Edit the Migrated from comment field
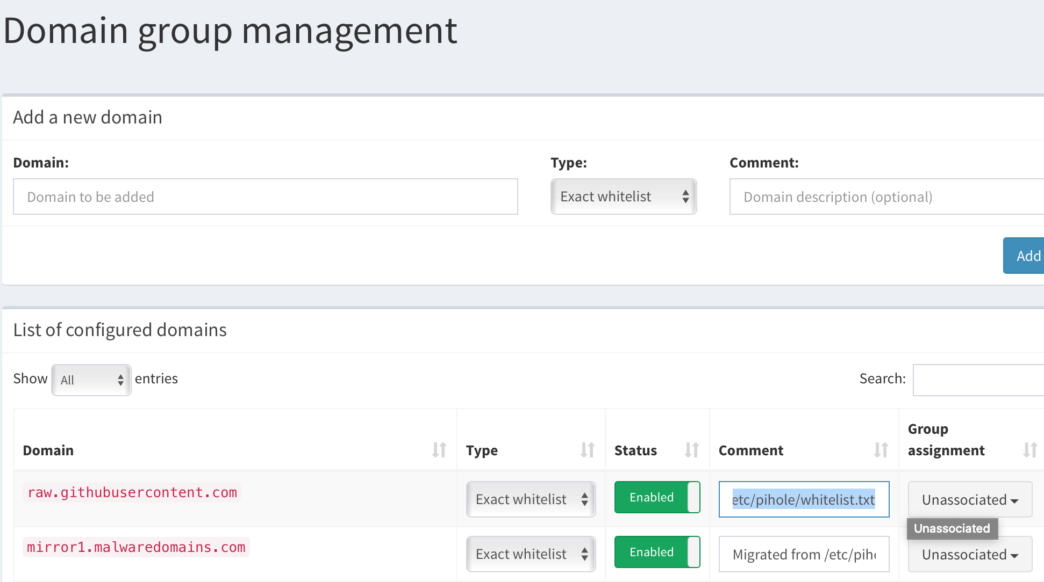 click(x=803, y=555)
